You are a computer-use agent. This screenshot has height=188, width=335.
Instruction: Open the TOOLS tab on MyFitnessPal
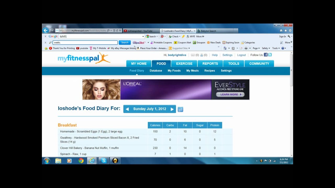[234, 63]
